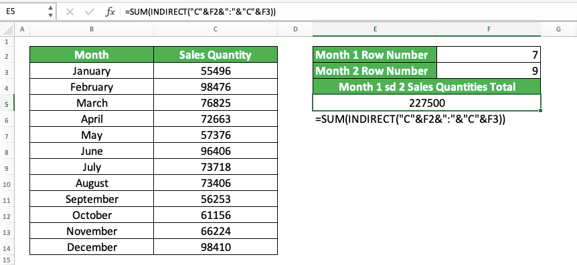Select the January cell
This screenshot has height=265, width=577.
tap(92, 71)
